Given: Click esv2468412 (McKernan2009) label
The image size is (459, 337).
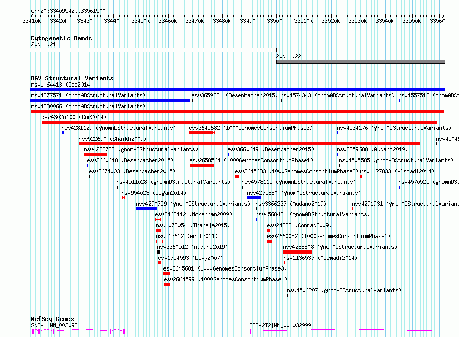Looking at the screenshot, I should coord(193,215).
